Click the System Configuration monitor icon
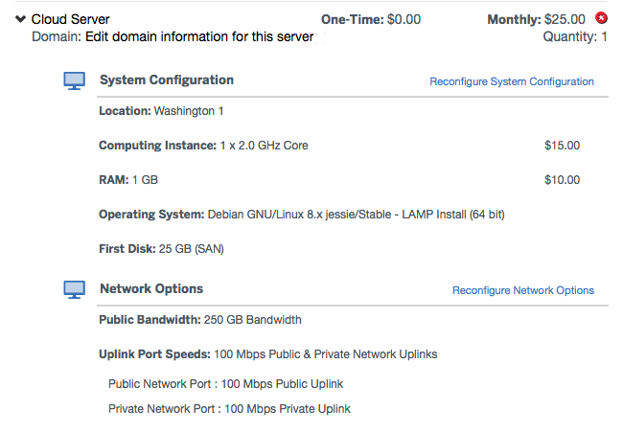This screenshot has width=623, height=432. [x=75, y=81]
